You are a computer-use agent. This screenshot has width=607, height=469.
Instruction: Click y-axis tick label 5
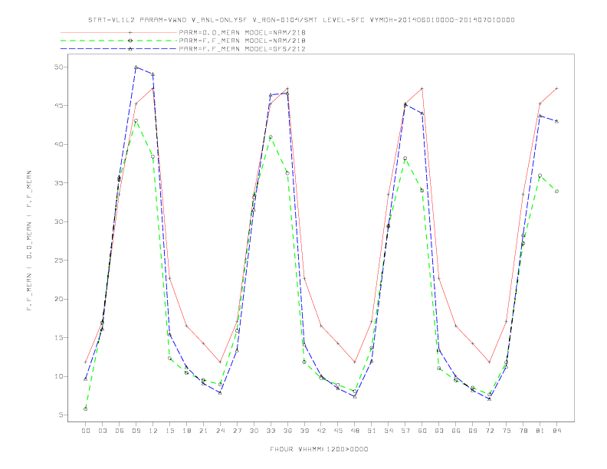tap(61, 415)
